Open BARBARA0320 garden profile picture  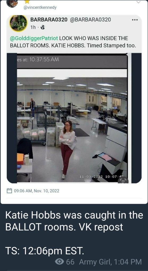pos(18,23)
